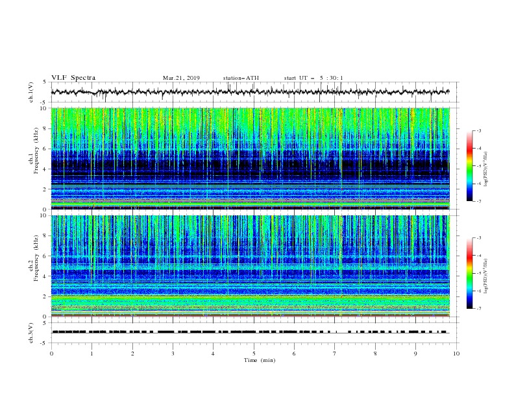Click time axis tick label '5'

[x=254, y=354]
